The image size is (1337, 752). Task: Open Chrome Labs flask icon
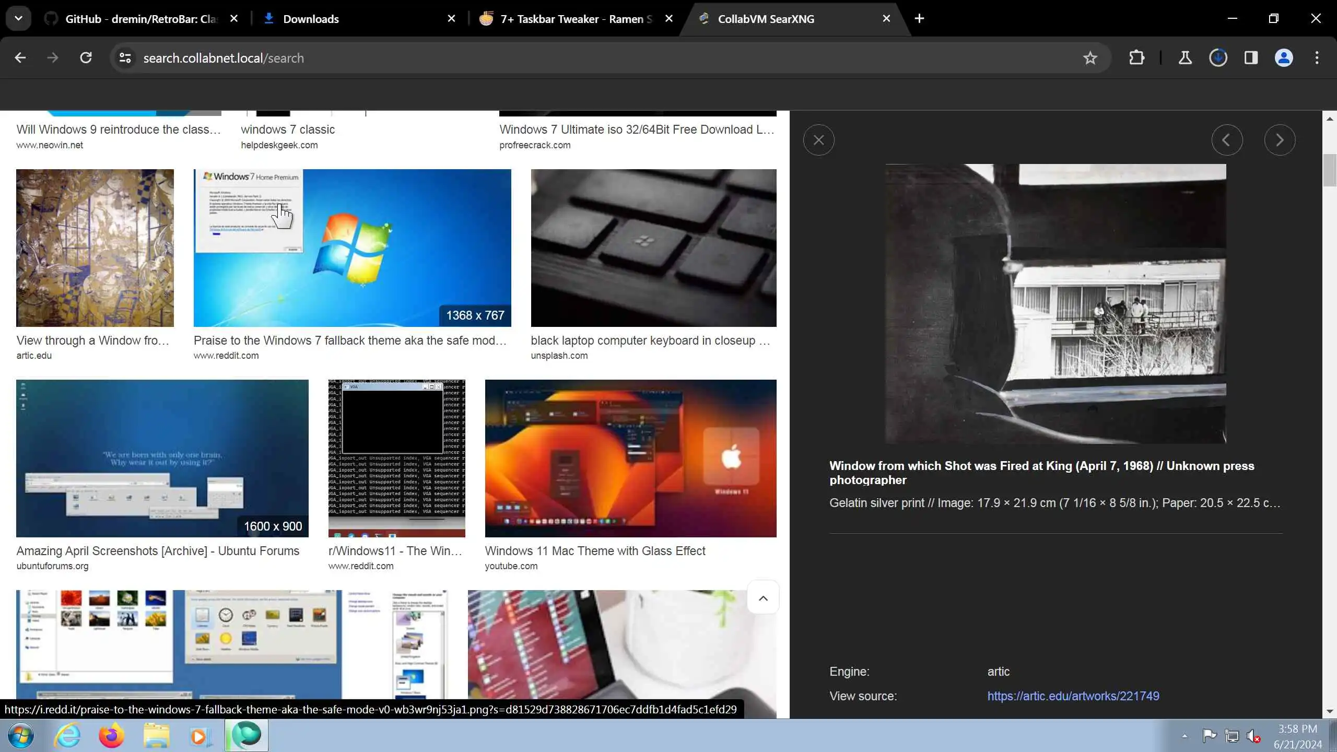coord(1184,58)
